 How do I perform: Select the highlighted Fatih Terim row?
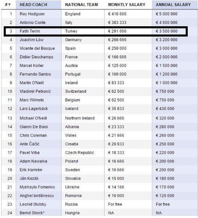tap(96, 31)
